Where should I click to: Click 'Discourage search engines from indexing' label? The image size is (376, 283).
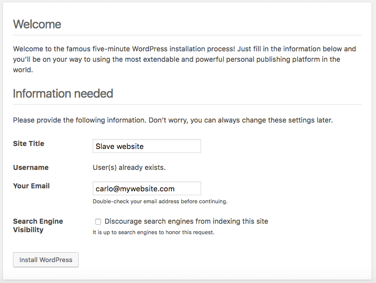point(186,221)
